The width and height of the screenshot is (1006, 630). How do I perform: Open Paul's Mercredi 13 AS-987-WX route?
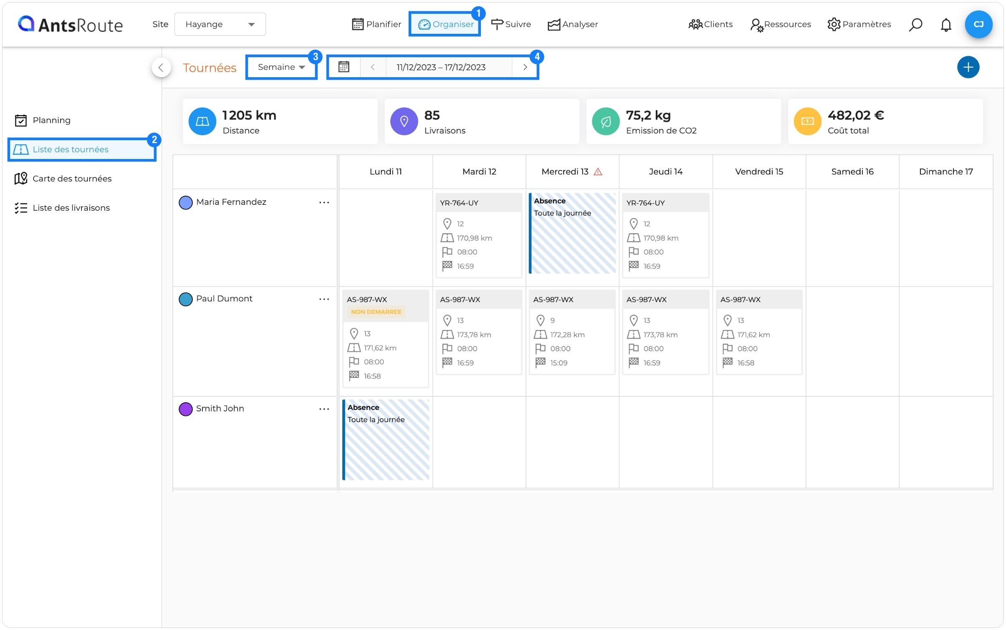click(x=572, y=332)
